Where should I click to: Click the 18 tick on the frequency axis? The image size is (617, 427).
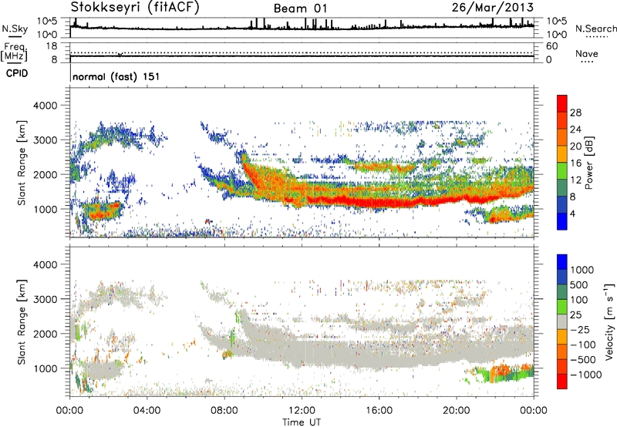(52, 46)
